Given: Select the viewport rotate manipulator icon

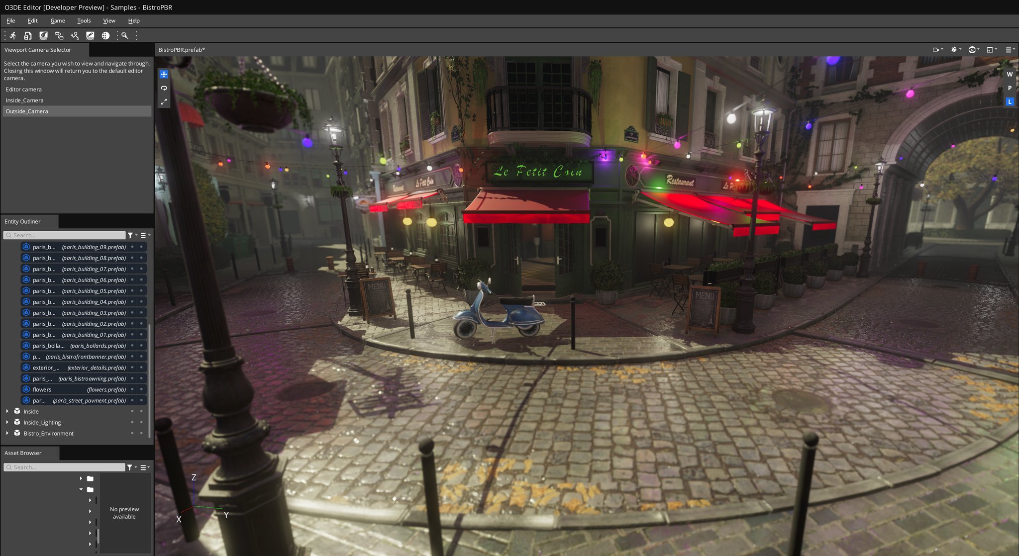Looking at the screenshot, I should point(164,88).
